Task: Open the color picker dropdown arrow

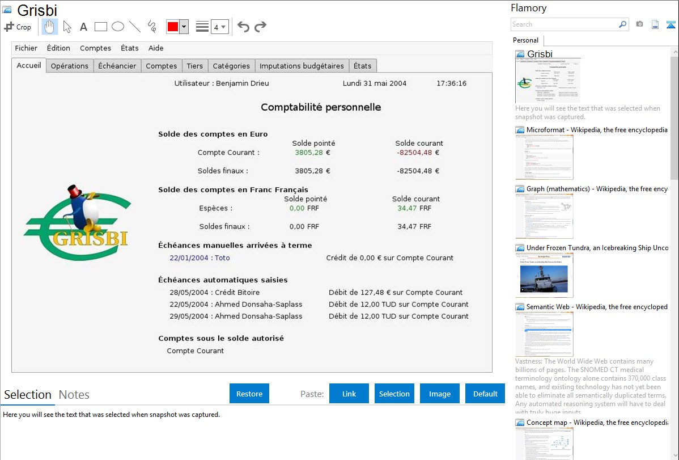Action: (184, 27)
